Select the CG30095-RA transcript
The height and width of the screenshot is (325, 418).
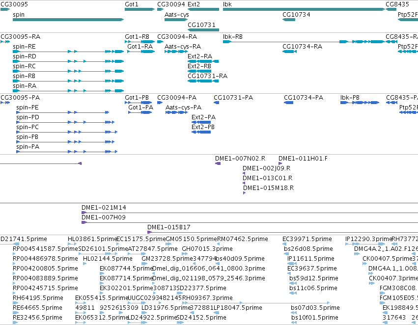tap(5, 42)
